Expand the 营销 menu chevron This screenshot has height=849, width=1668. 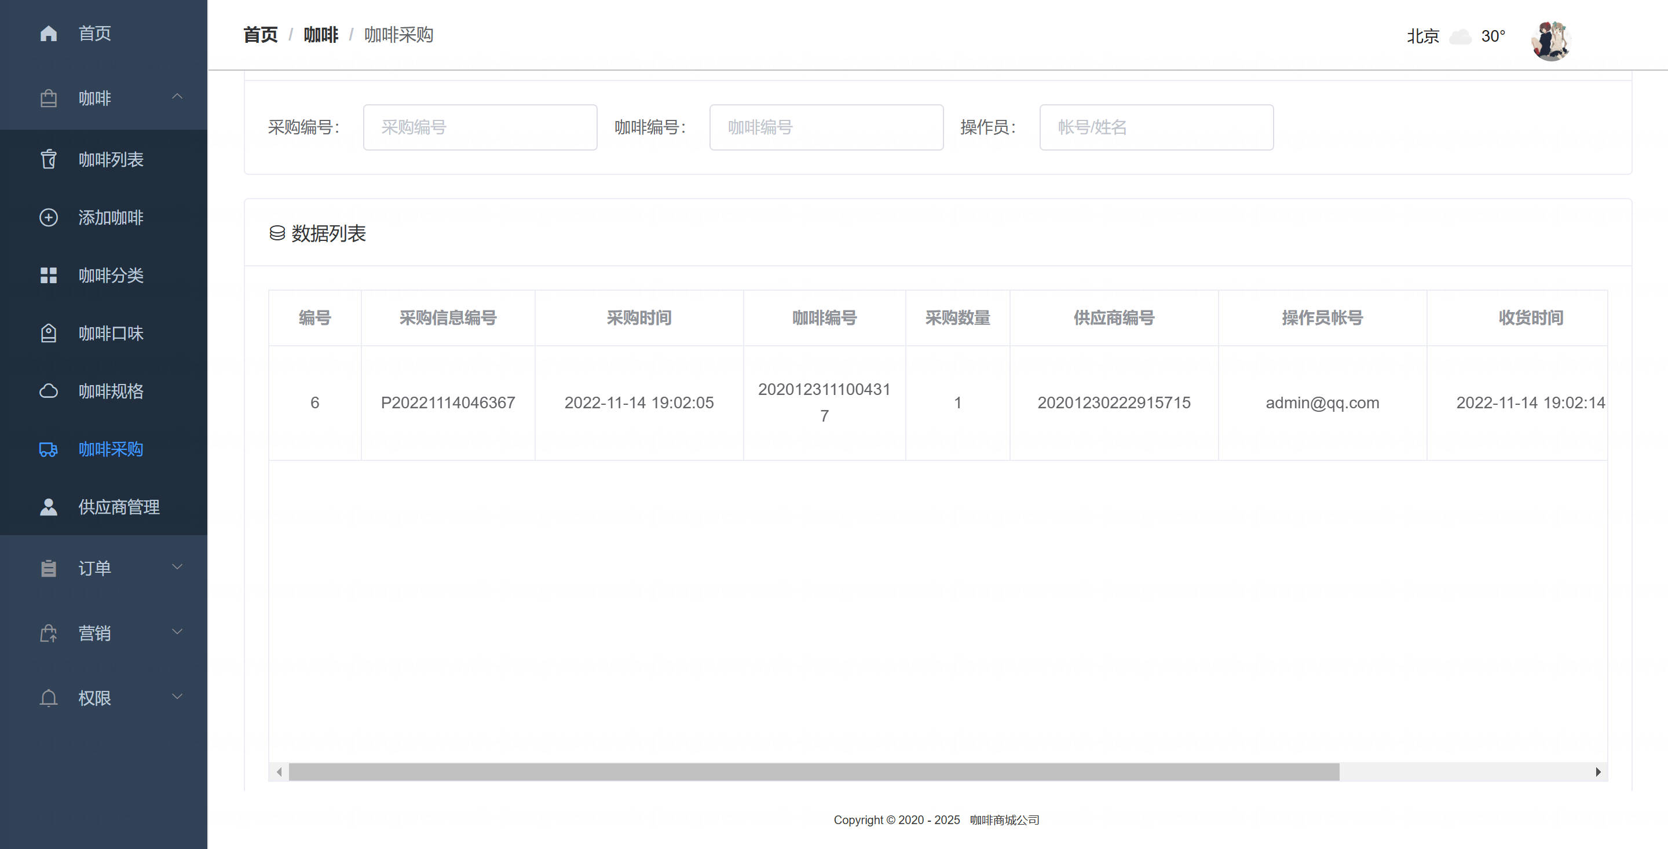click(x=177, y=631)
